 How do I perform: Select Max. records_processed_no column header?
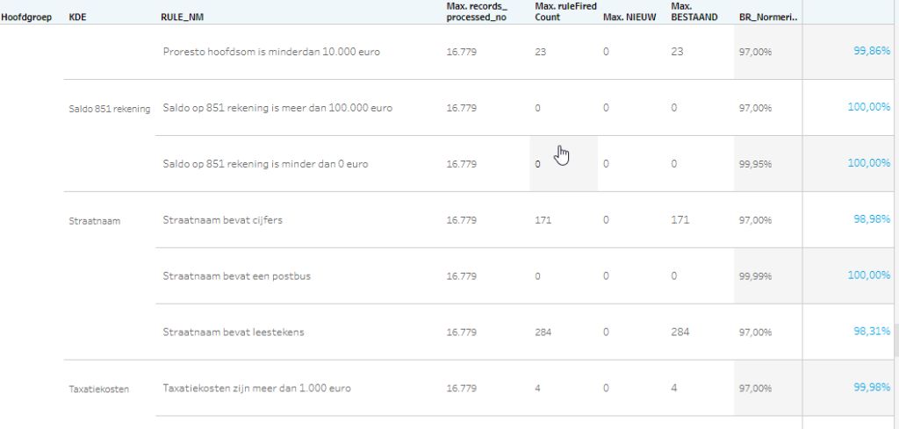click(x=477, y=11)
